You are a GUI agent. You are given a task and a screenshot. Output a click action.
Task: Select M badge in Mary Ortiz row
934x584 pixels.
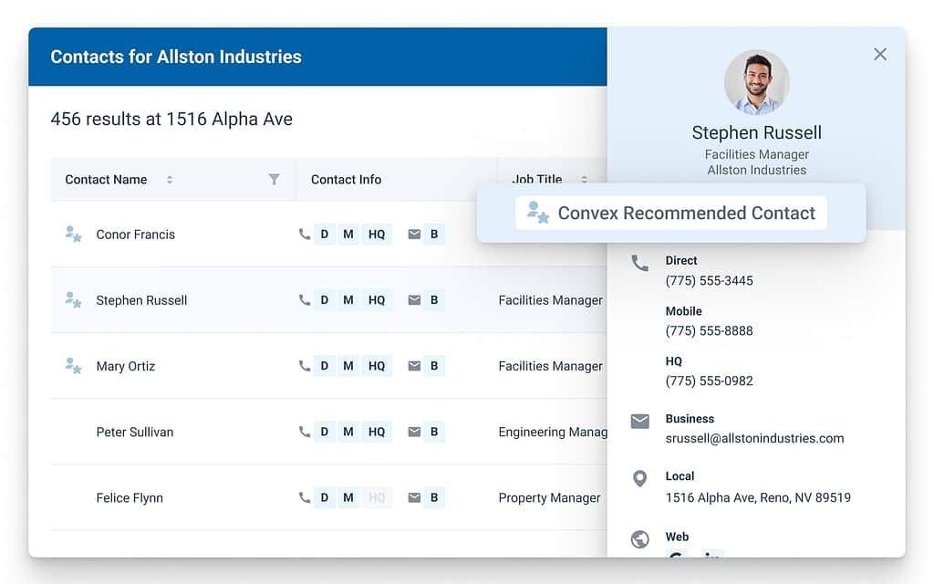(348, 365)
